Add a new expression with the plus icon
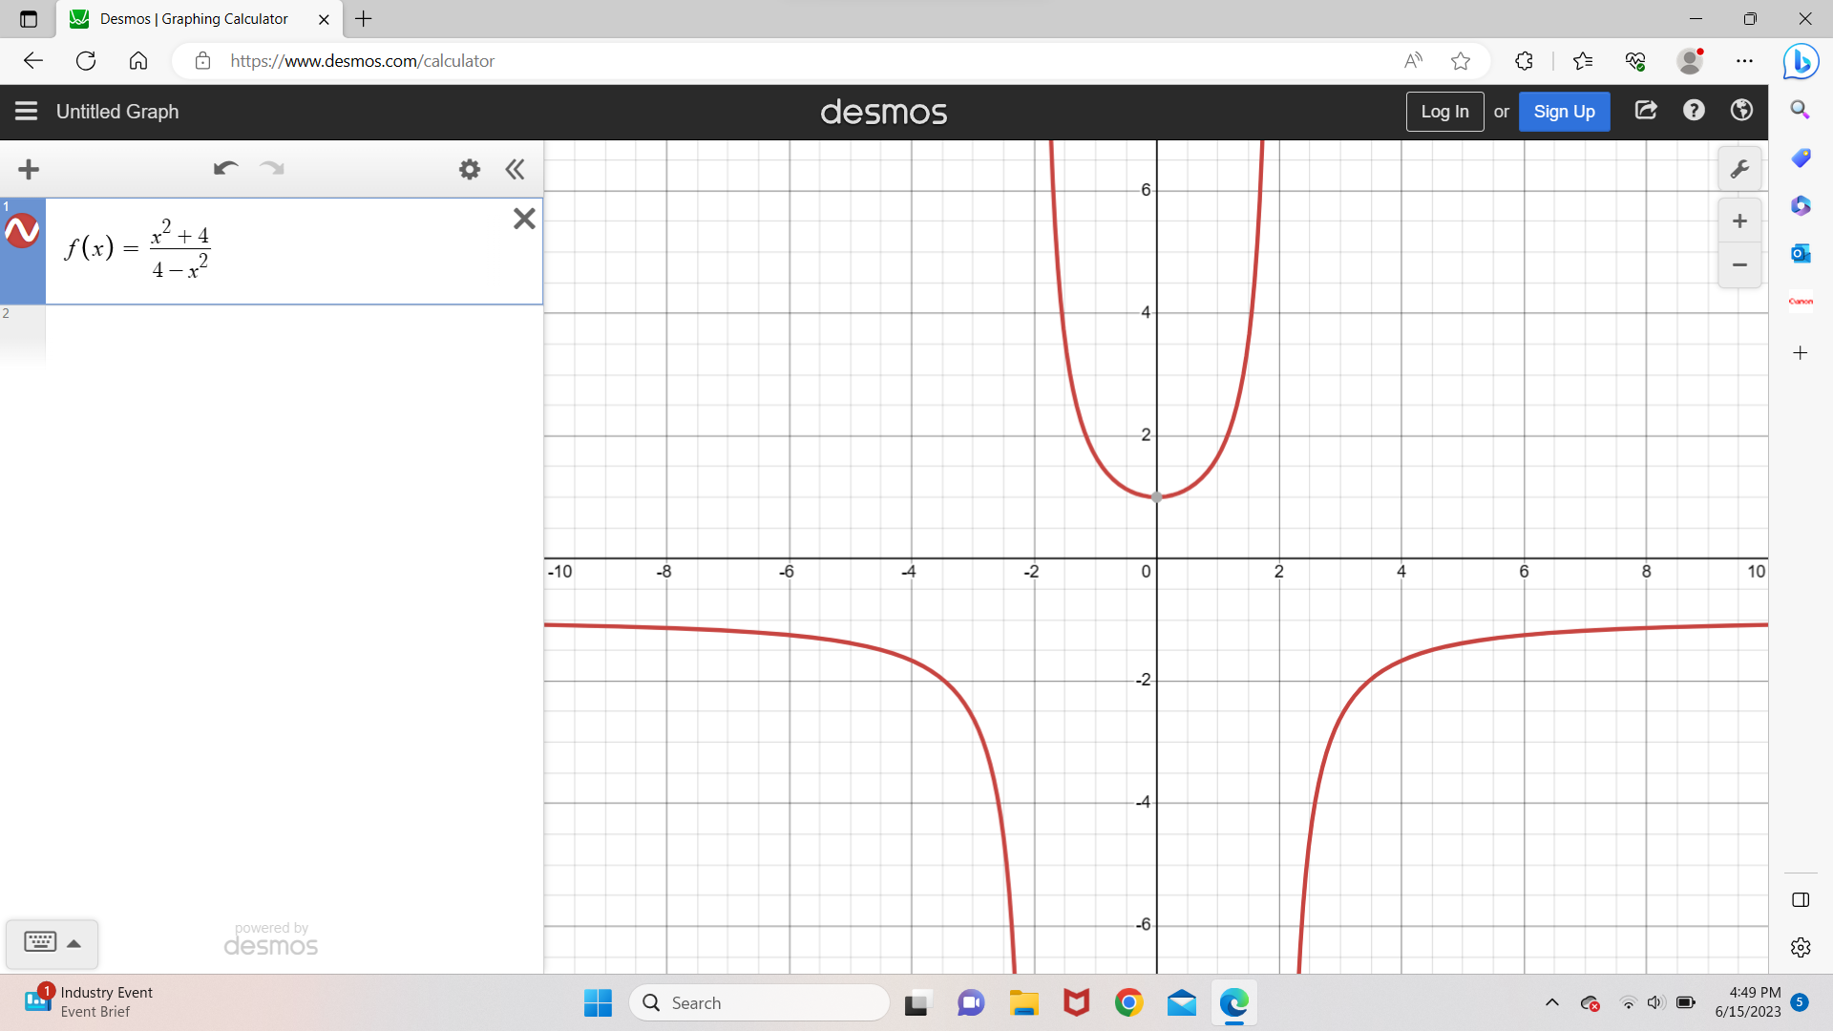Image resolution: width=1833 pixels, height=1031 pixels. click(x=29, y=169)
